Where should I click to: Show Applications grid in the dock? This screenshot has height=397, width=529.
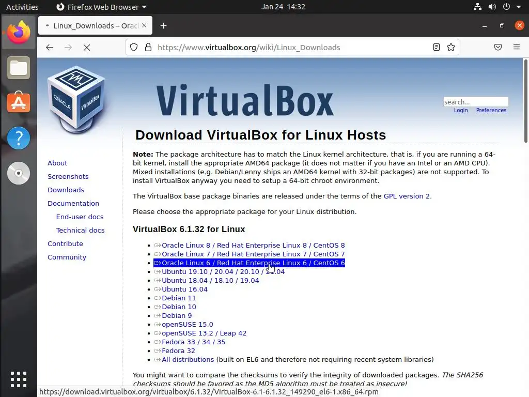click(x=19, y=379)
